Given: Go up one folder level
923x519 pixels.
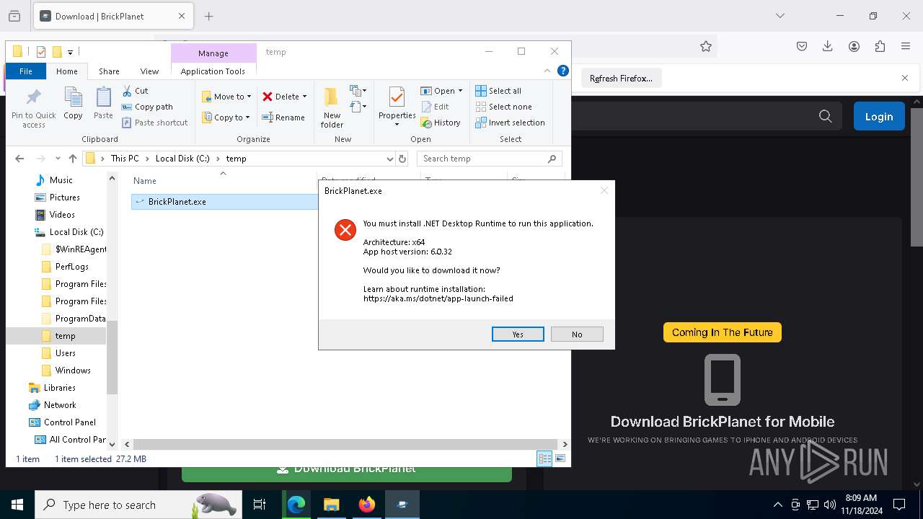Looking at the screenshot, I should tap(72, 159).
